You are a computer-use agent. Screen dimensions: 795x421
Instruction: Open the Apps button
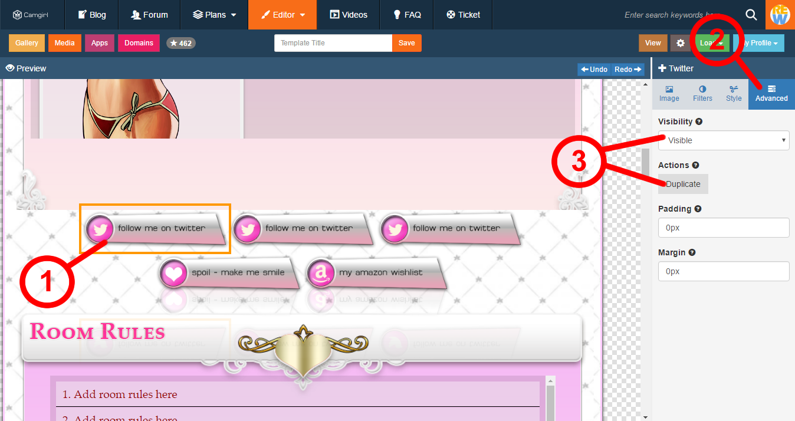click(x=100, y=43)
